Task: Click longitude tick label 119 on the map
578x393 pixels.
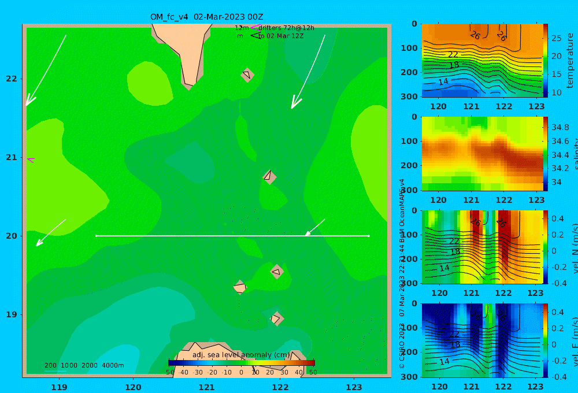Action: pos(60,387)
